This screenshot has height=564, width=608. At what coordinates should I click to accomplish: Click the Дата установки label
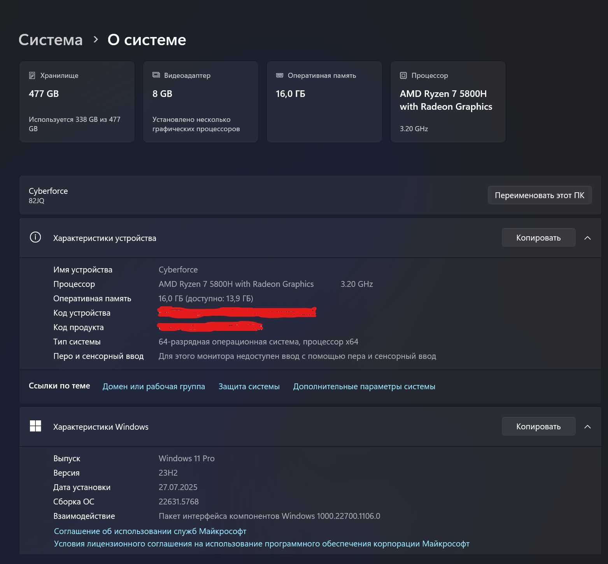(x=82, y=487)
